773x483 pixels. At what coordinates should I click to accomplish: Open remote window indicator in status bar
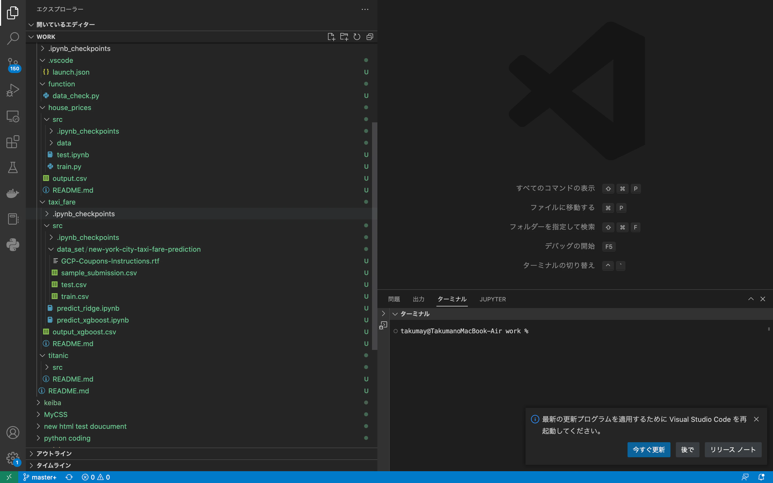tap(9, 477)
